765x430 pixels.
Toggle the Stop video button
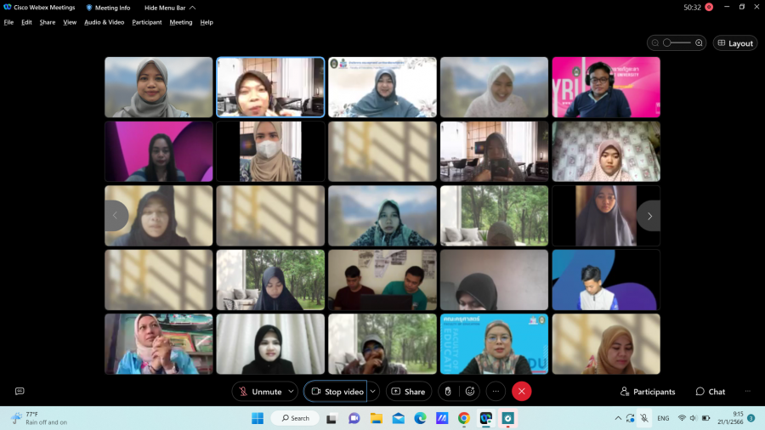tap(337, 392)
